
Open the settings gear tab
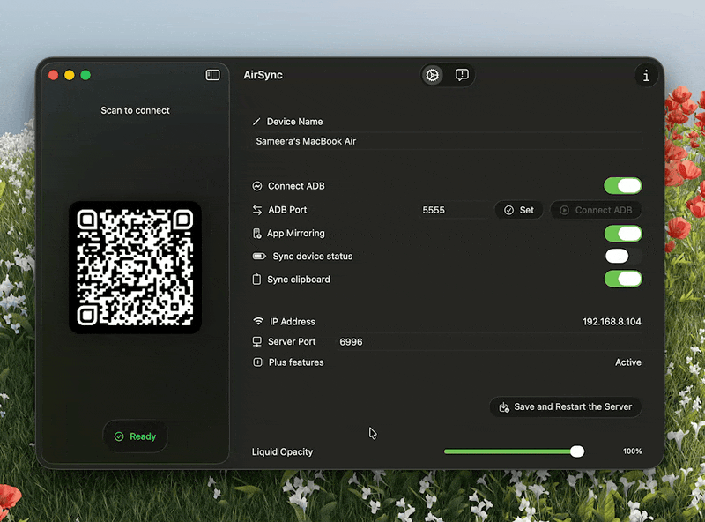pos(432,76)
